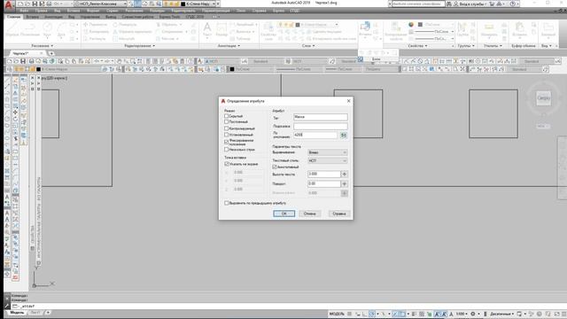Click the black ПоСлою color swatch in properties toolbar

click(232, 69)
